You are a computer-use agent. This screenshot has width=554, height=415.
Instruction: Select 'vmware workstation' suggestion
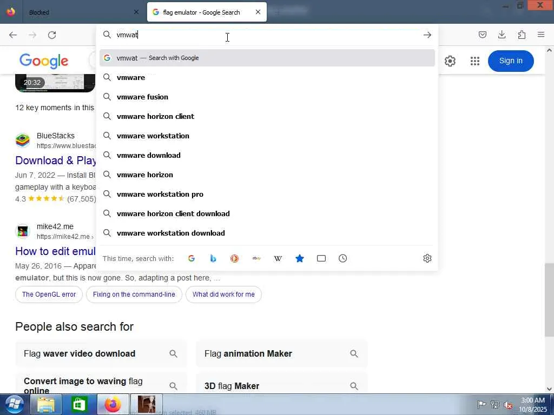pos(267,136)
